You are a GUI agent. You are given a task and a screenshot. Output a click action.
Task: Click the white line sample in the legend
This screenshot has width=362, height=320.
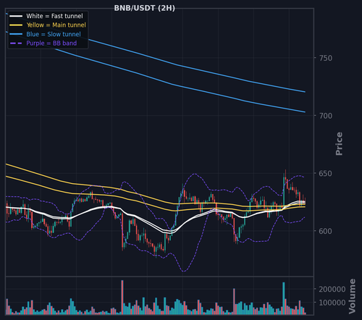(x=16, y=16)
